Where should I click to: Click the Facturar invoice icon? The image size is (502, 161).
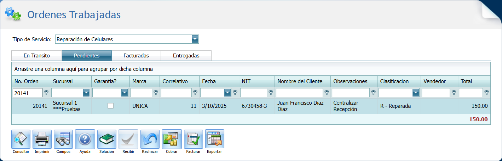pyautogui.click(x=194, y=139)
